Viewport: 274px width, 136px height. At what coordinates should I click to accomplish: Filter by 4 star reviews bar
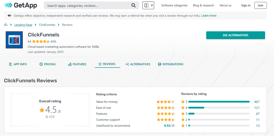pyautogui.click(x=219, y=108)
